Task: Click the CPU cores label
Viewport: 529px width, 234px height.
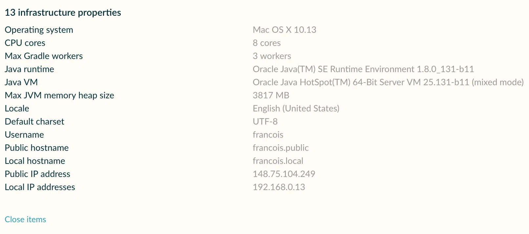Action: click(x=25, y=43)
